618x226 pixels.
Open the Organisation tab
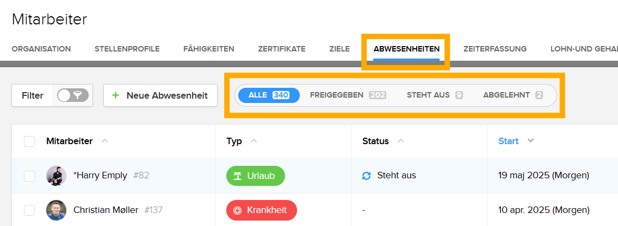tap(41, 49)
